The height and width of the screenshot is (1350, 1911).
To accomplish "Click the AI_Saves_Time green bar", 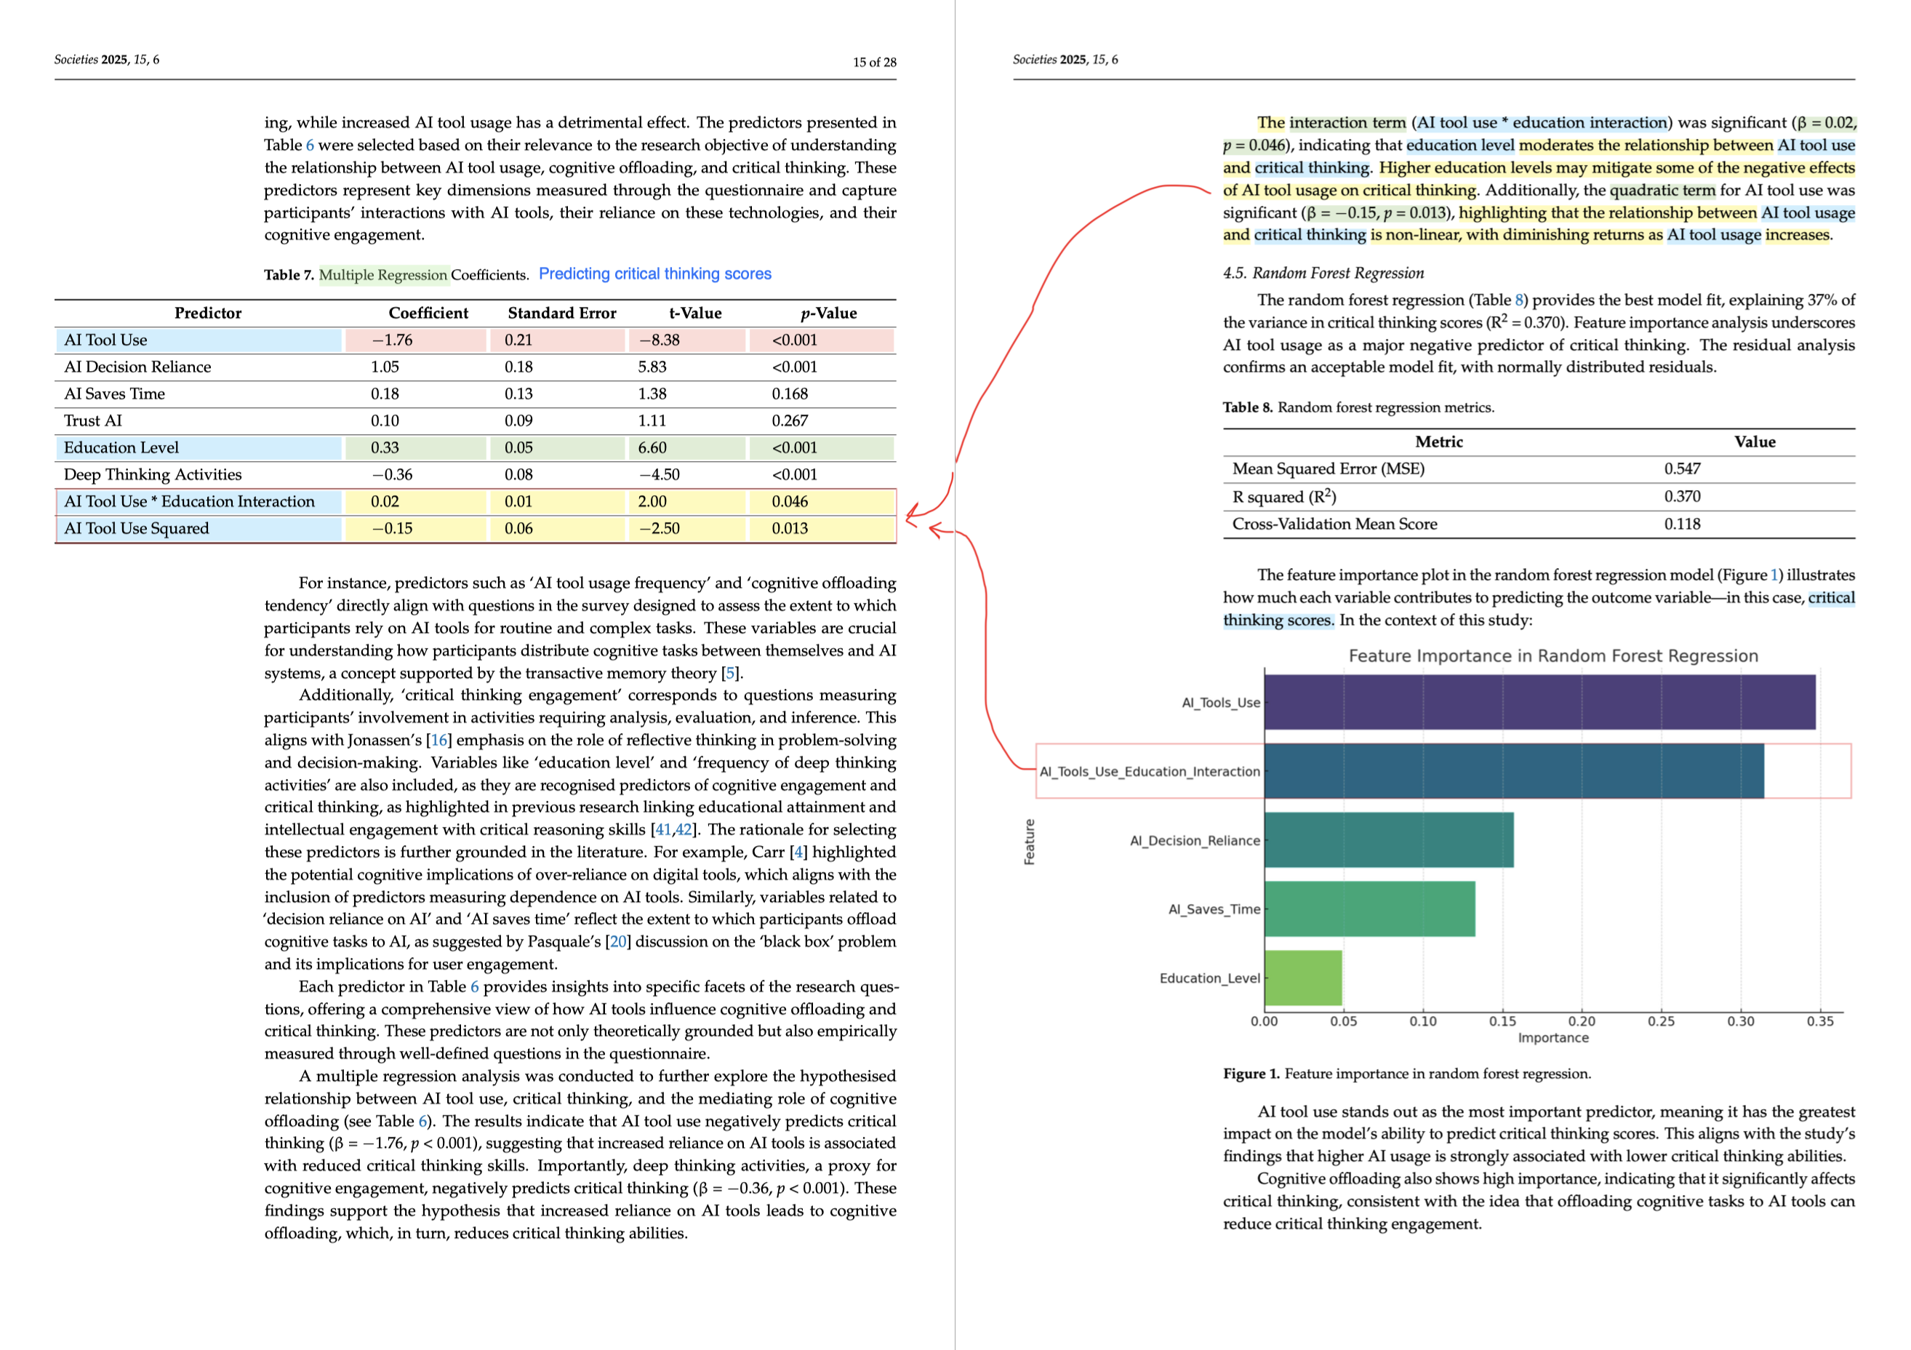I will (x=1369, y=910).
